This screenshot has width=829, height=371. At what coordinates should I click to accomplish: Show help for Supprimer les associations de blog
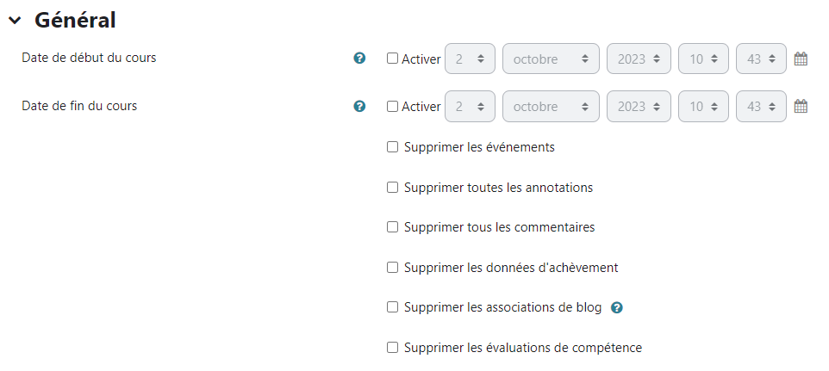[x=616, y=307]
